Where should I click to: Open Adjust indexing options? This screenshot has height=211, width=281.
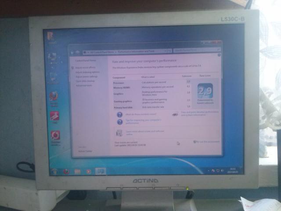tap(87, 72)
